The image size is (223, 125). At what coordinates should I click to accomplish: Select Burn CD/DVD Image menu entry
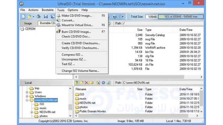[x=76, y=32]
